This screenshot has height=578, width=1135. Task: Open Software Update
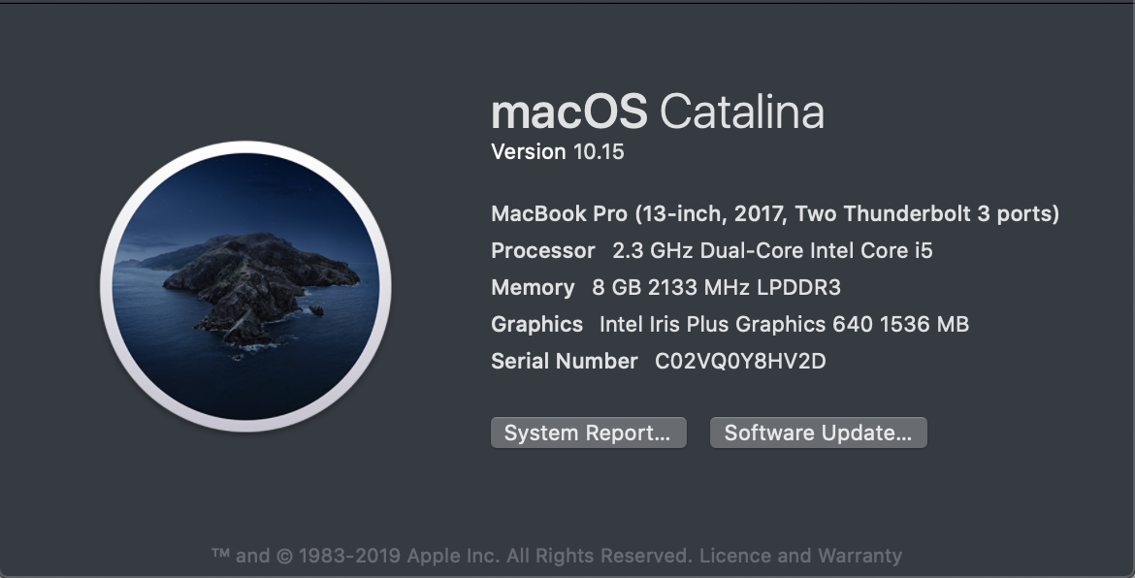818,433
